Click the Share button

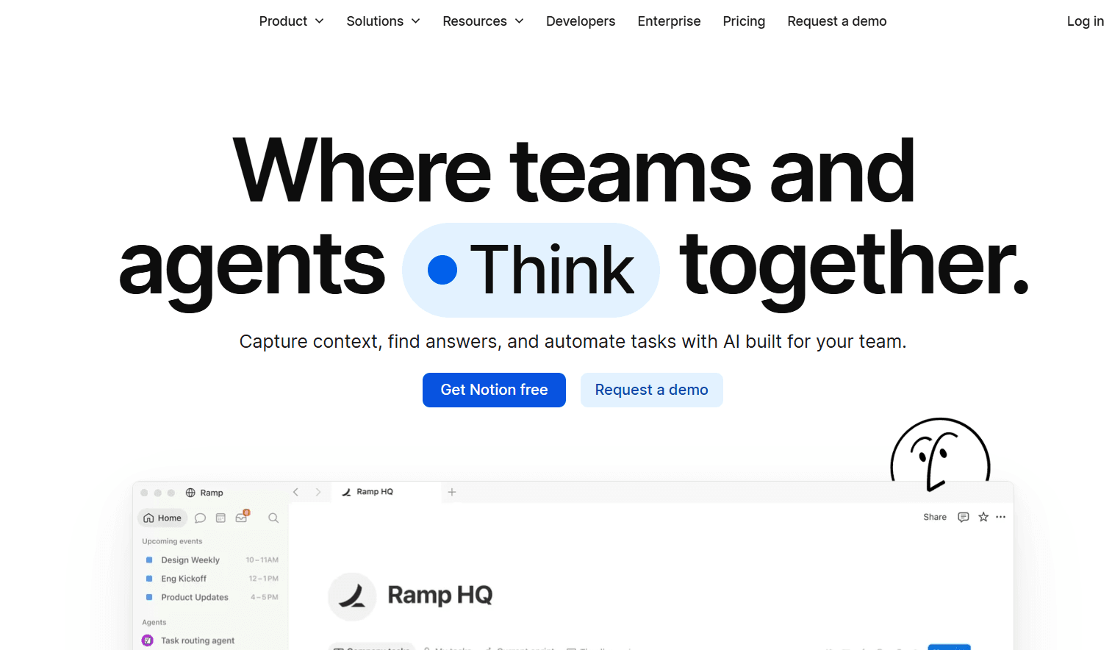point(935,517)
